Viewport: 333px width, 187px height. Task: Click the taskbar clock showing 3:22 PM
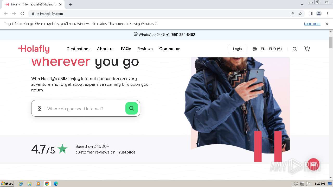[x=319, y=184]
